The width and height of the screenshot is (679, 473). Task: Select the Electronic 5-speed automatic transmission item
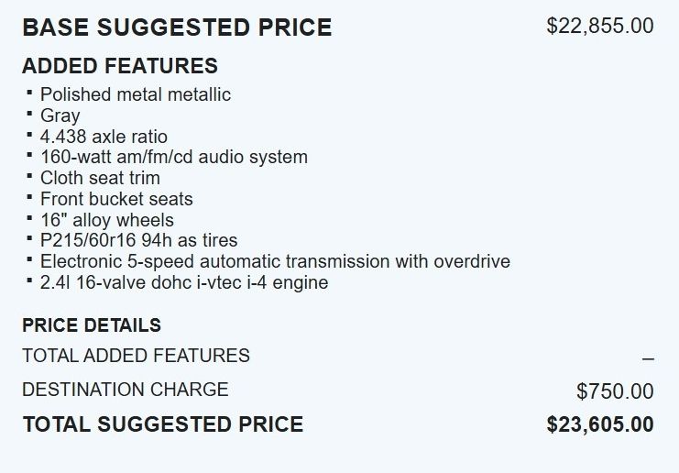(275, 261)
